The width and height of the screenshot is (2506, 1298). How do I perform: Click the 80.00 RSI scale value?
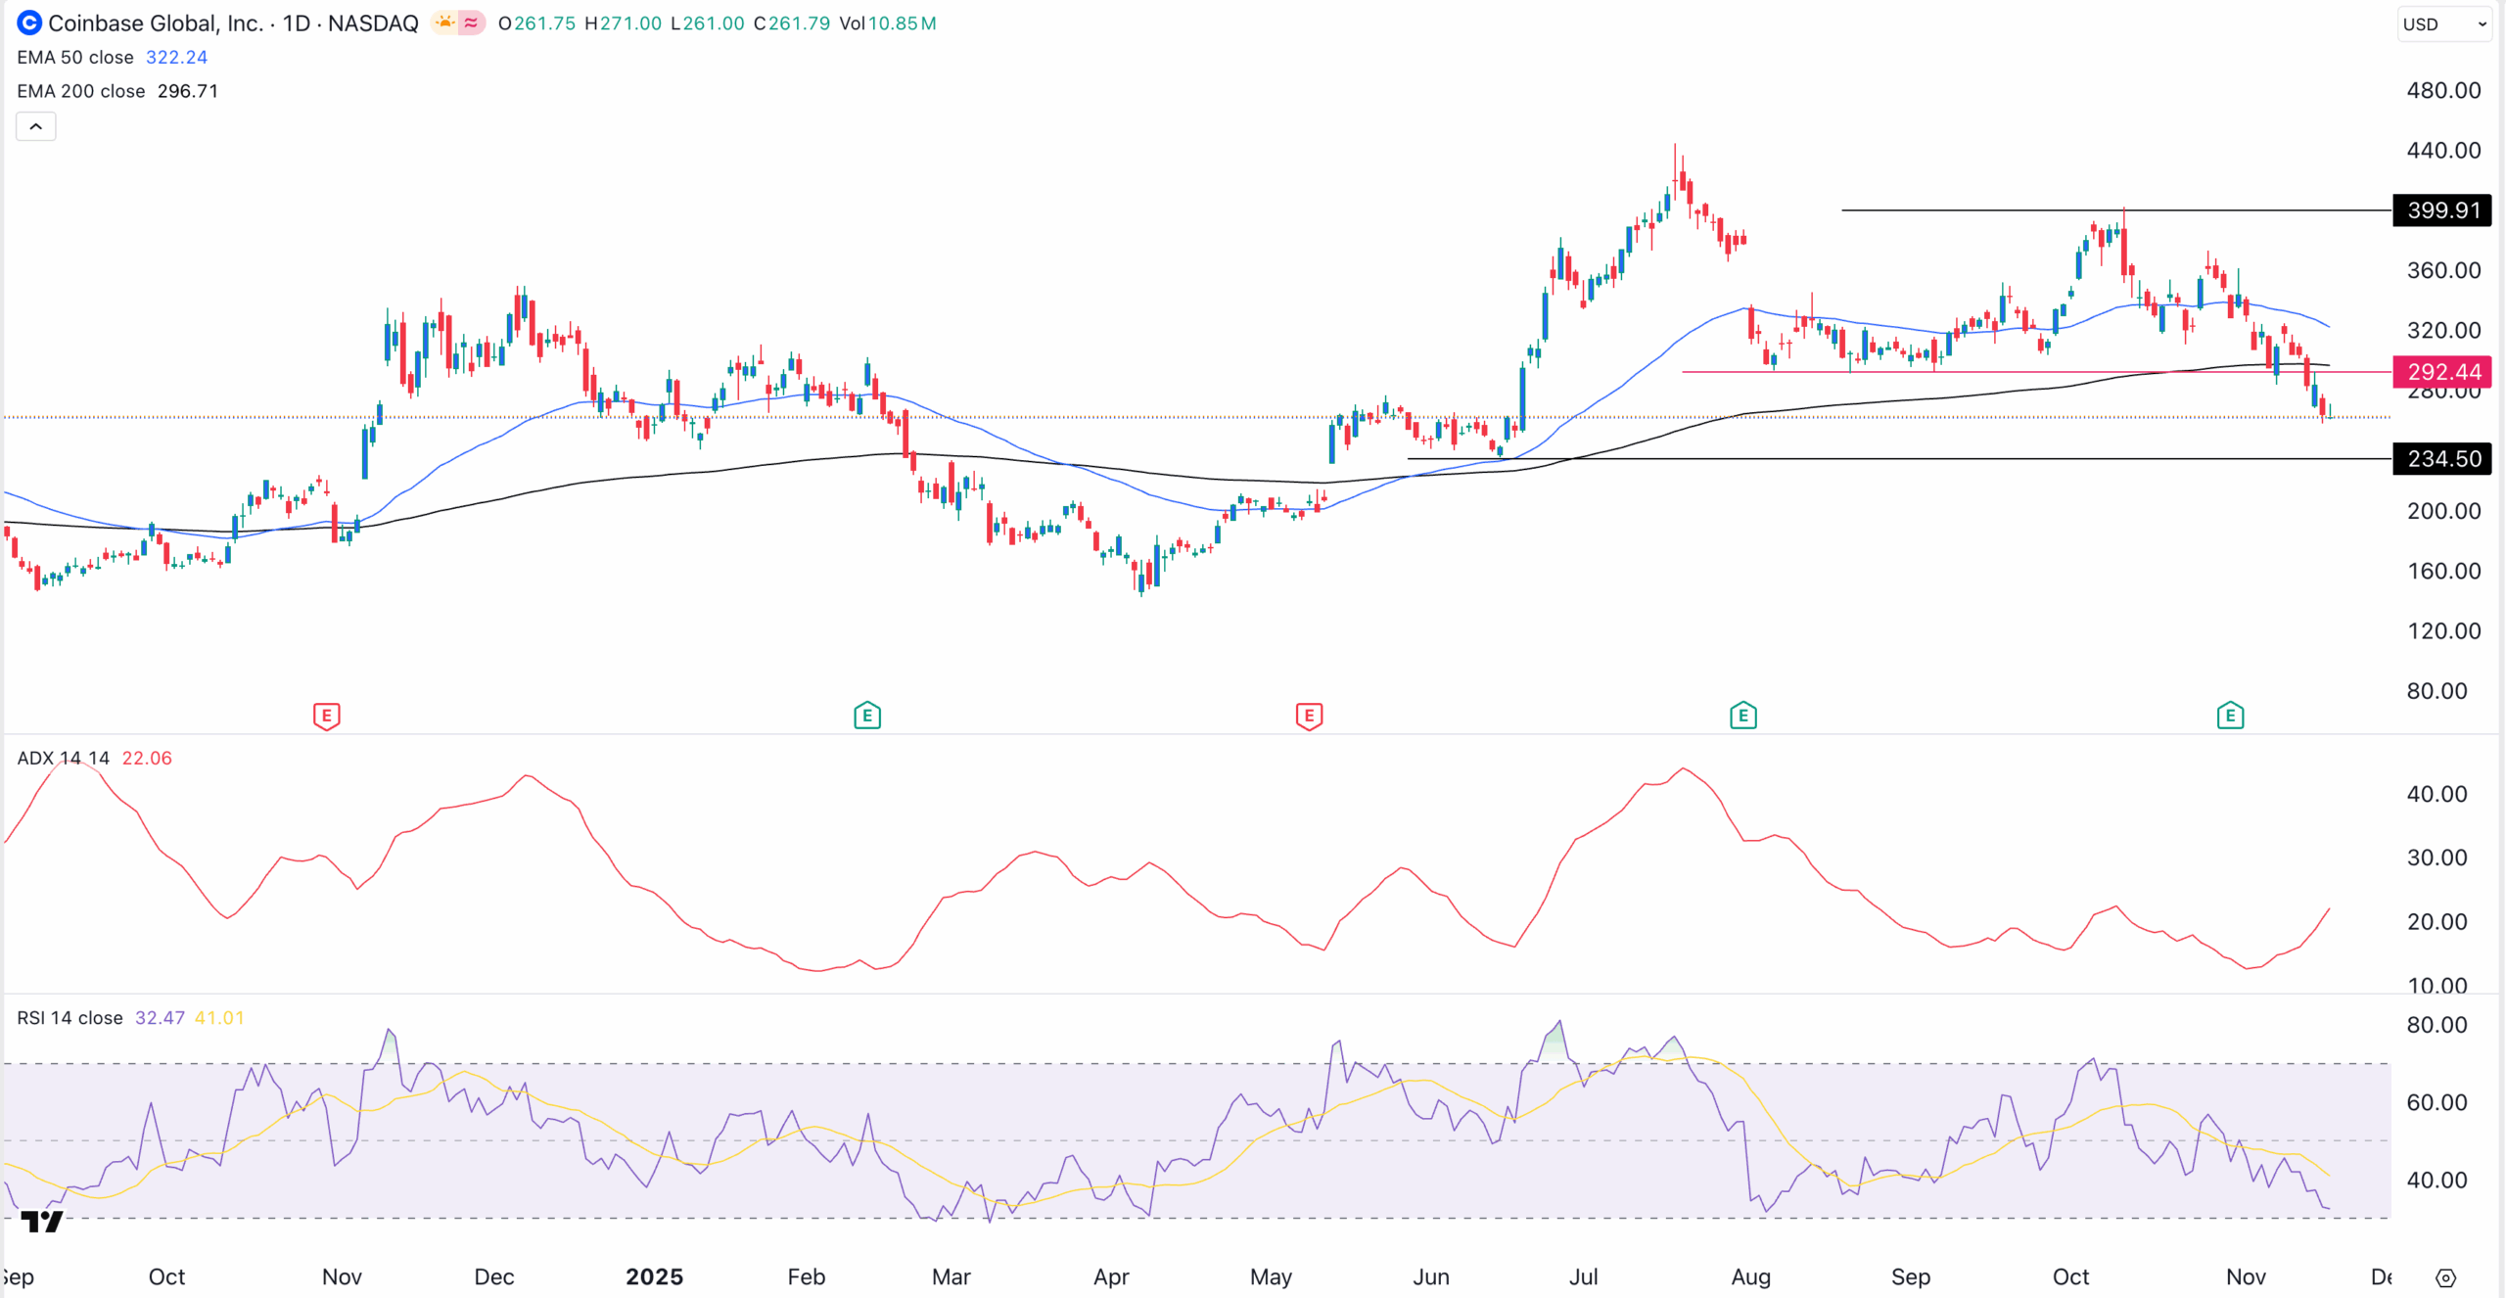2436,1025
